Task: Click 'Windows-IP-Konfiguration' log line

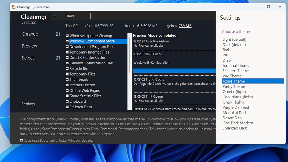Action: [151, 63]
